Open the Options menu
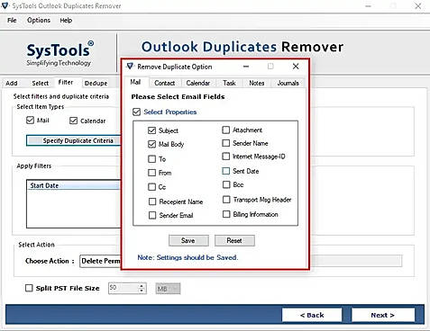Viewport: 430px width, 331px height. pyautogui.click(x=39, y=21)
